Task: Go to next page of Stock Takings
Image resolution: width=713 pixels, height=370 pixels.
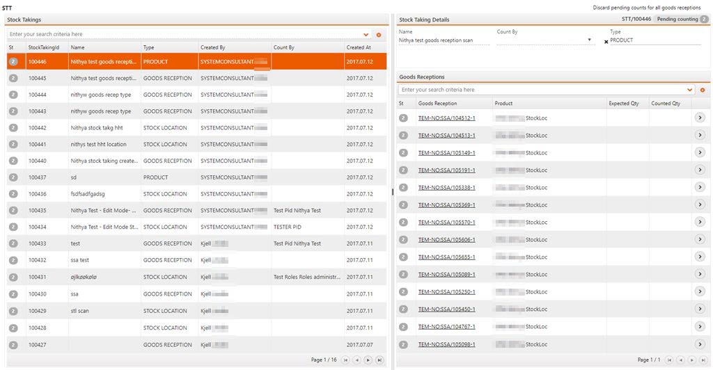Action: click(x=368, y=360)
